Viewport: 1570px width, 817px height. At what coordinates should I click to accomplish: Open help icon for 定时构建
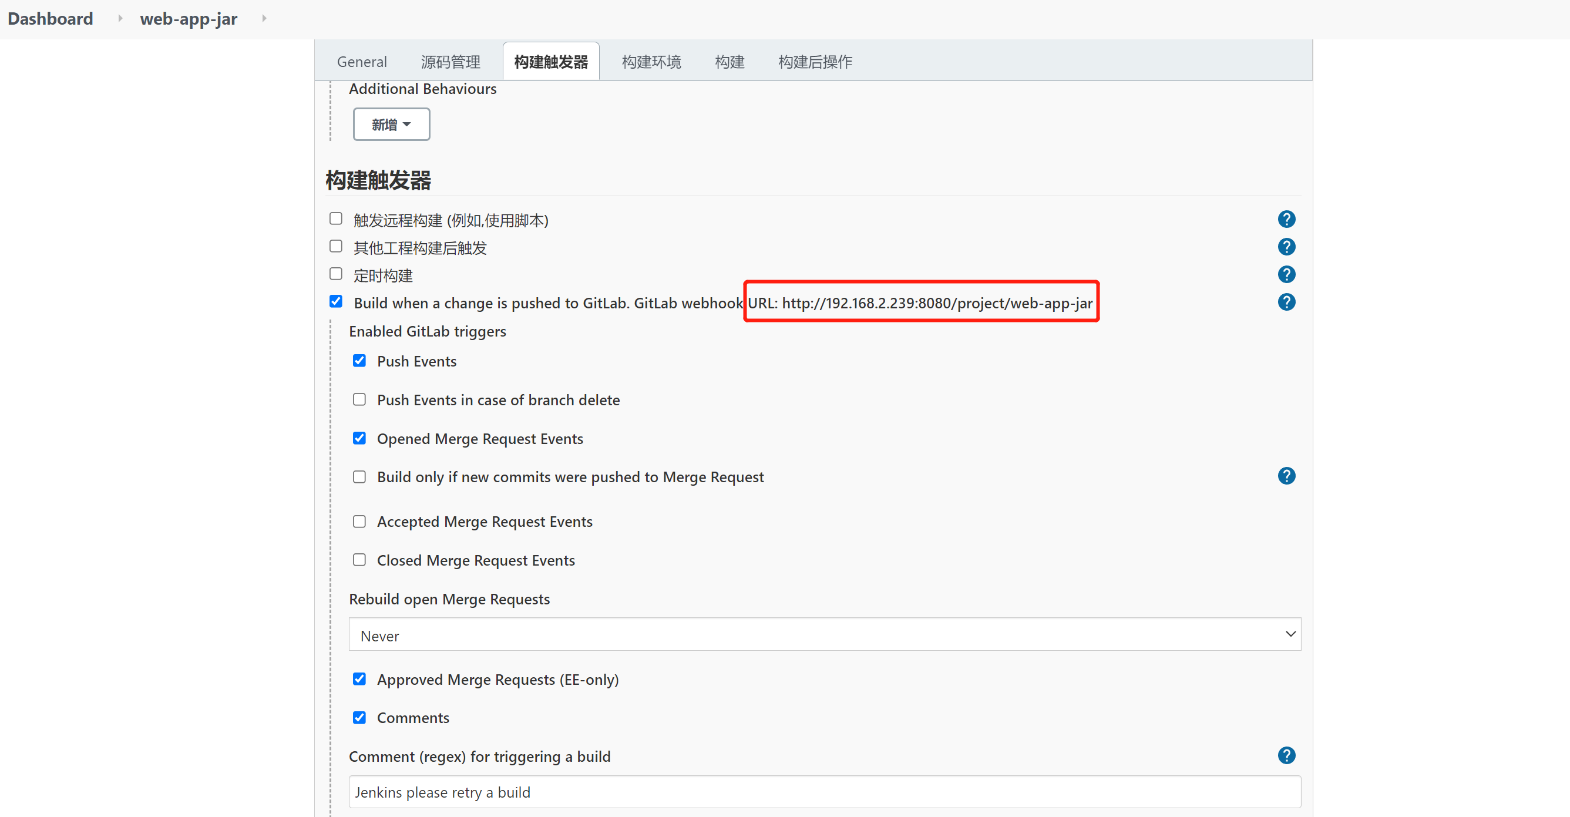point(1286,275)
